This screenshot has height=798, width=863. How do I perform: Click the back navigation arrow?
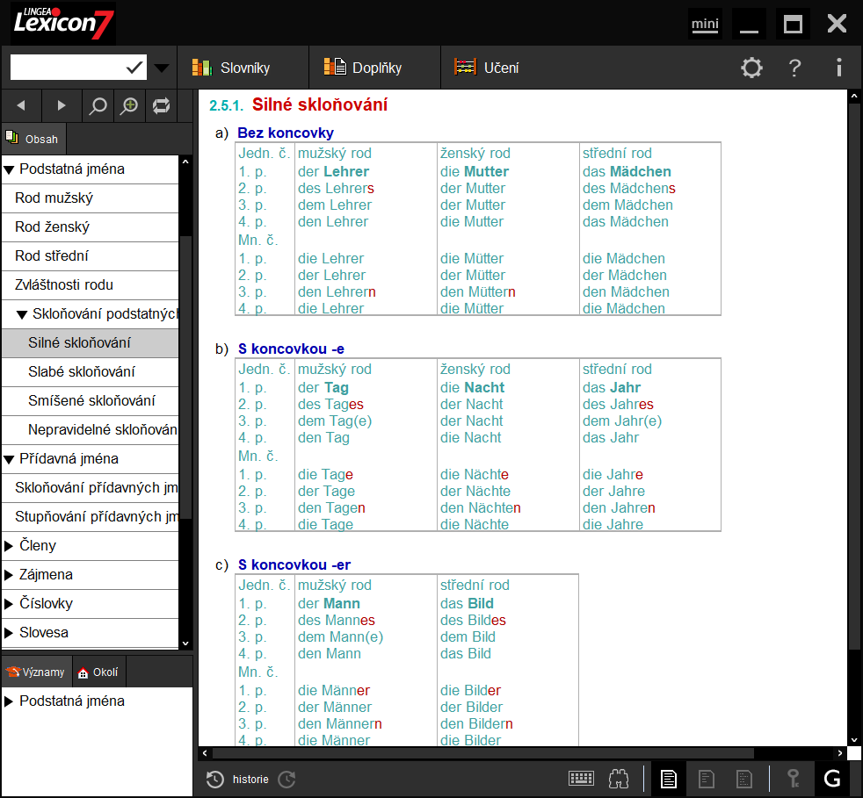click(21, 105)
